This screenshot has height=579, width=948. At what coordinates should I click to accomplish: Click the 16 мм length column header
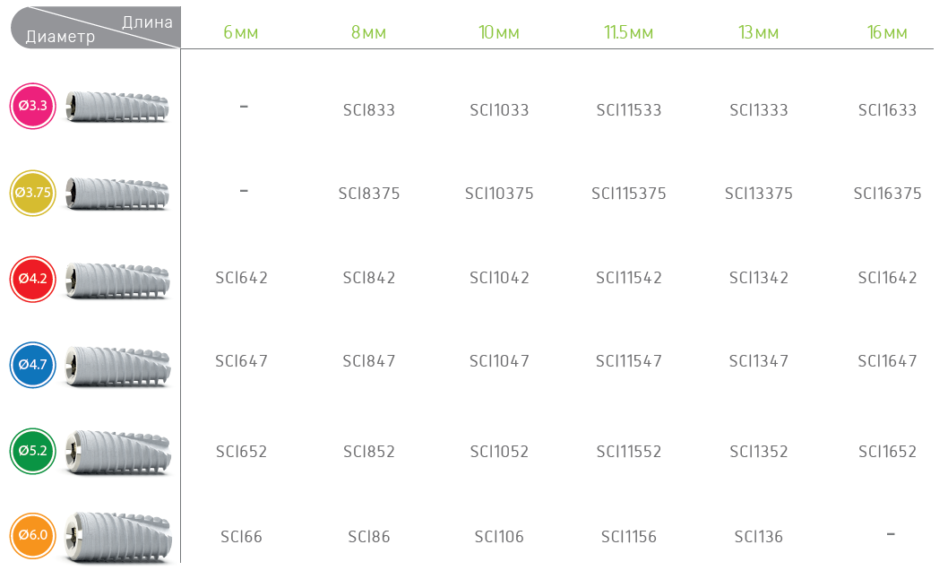tap(887, 33)
